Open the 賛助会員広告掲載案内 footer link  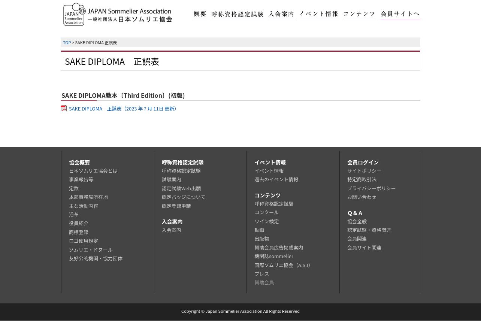pyautogui.click(x=279, y=248)
